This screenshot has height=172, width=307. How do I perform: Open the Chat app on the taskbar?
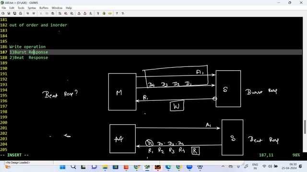(x=94, y=167)
